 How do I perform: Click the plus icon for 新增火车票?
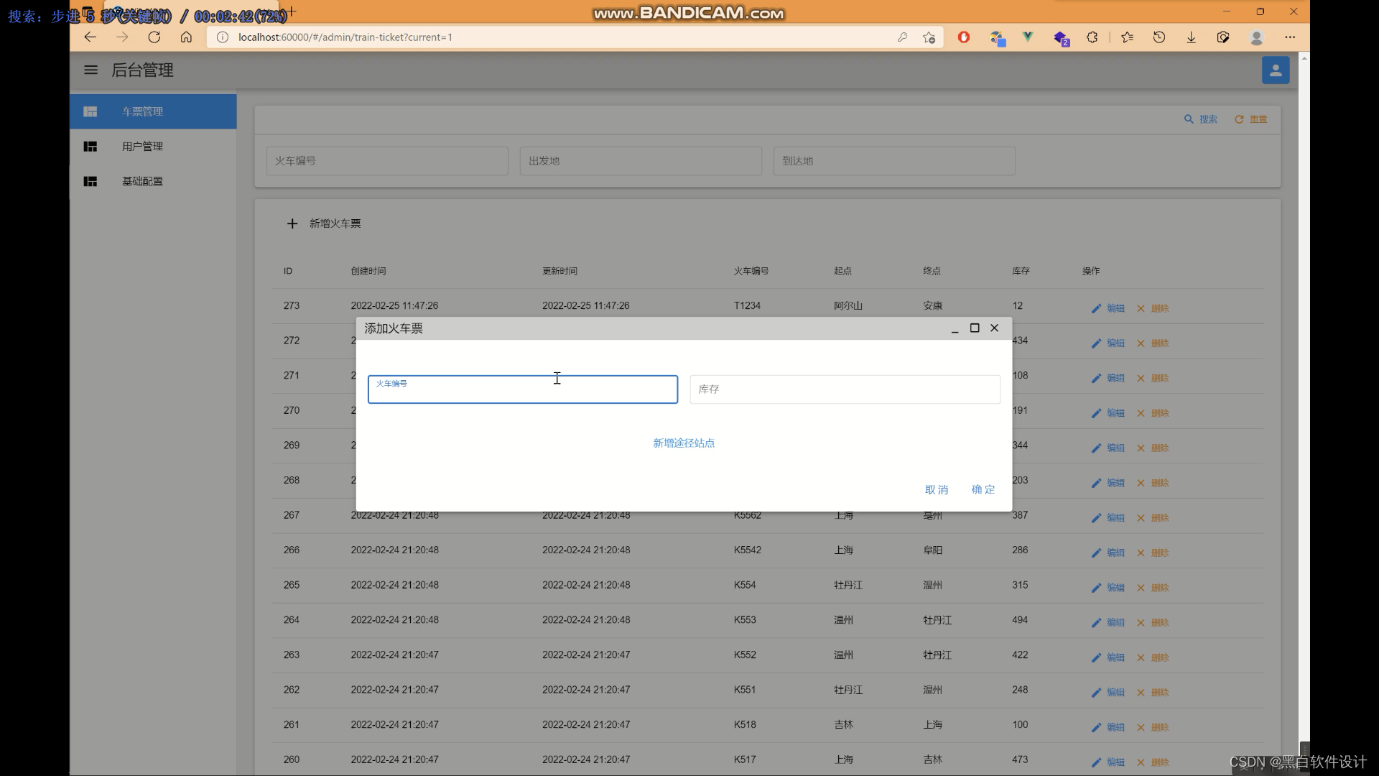[292, 223]
